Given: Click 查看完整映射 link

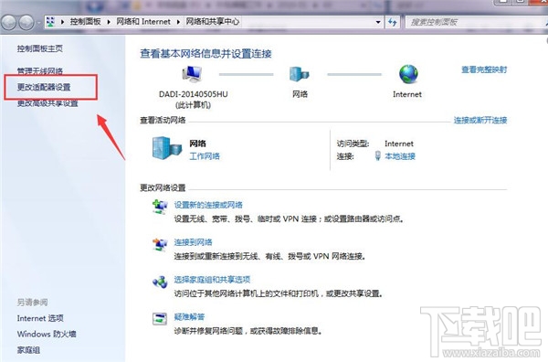Looking at the screenshot, I should coord(484,69).
